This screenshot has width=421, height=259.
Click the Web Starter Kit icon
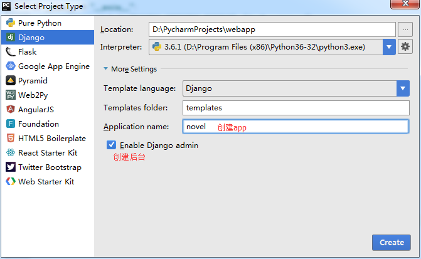11,181
